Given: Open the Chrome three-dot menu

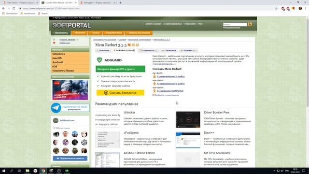Looking at the screenshot, I should [x=306, y=9].
